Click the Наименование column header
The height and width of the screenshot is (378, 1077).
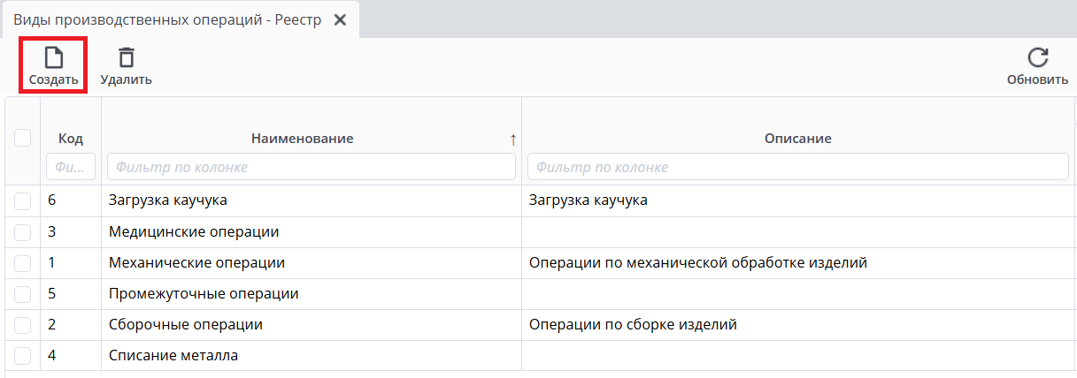click(302, 139)
